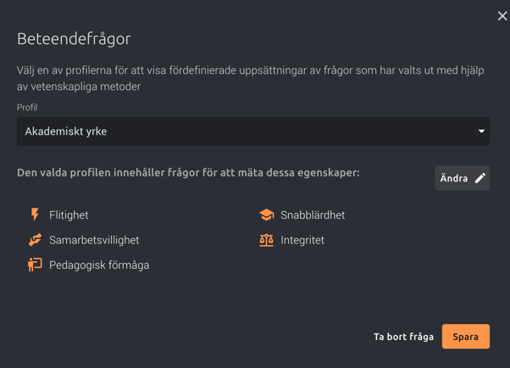Viewport: 510px width, 368px height.
Task: Select the Pedagogisk förmåga trait label
Action: (x=99, y=265)
